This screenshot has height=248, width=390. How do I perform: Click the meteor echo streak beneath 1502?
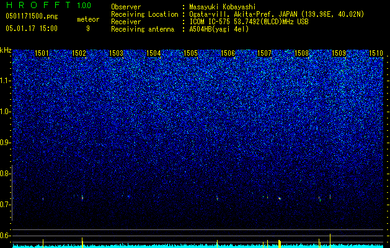point(82,198)
